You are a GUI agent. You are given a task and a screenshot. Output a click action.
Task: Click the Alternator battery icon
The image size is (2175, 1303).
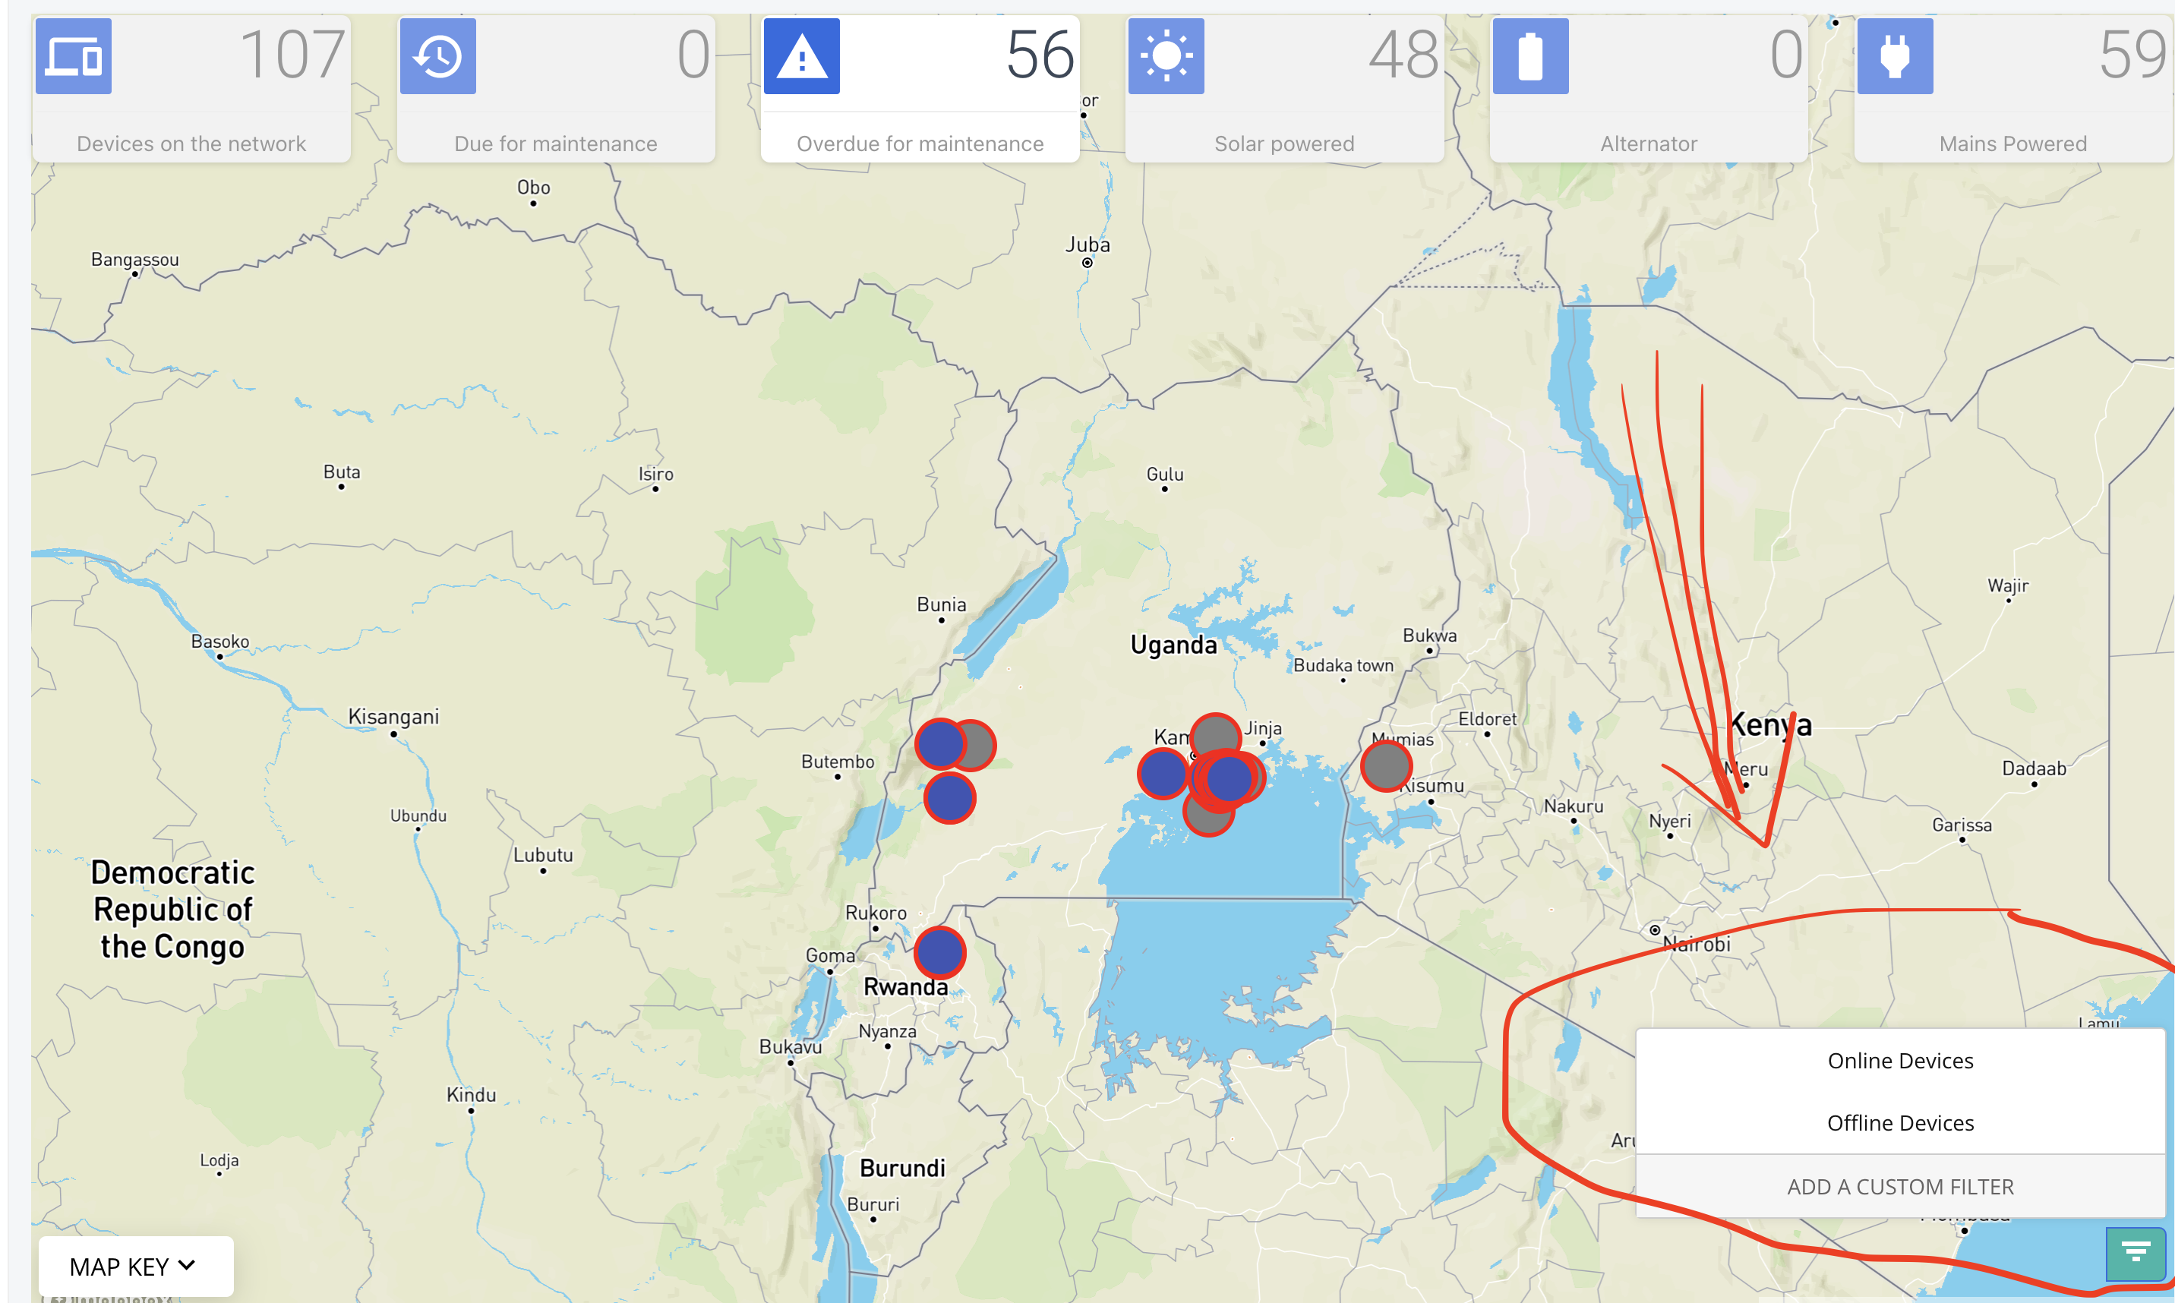(x=1531, y=56)
